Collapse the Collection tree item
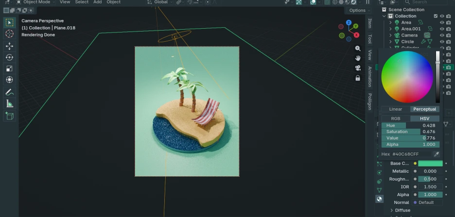This screenshot has width=455, height=217. [x=384, y=16]
